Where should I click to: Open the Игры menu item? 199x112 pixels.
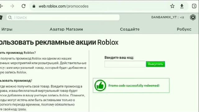click(7, 29)
